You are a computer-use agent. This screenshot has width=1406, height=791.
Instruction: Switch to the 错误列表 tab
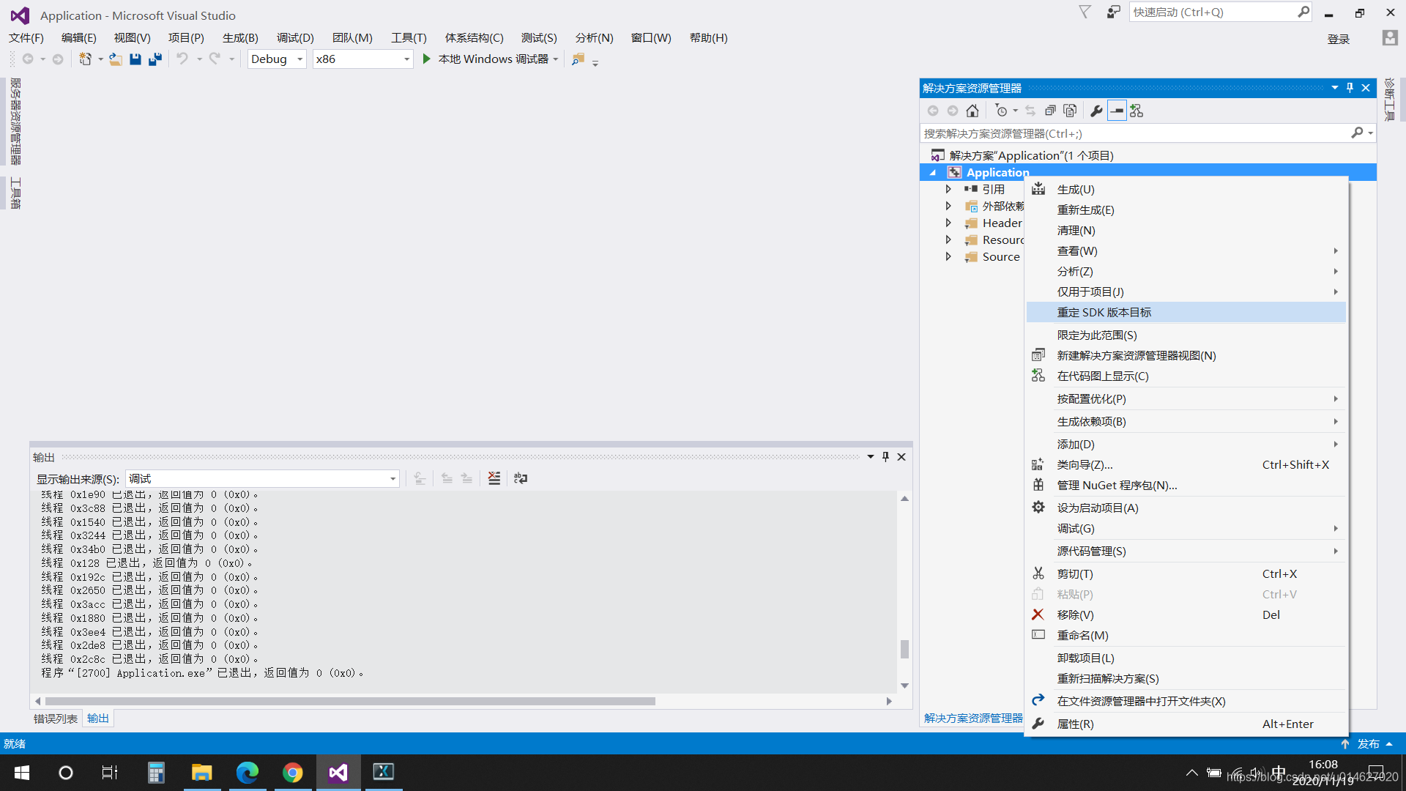point(56,718)
